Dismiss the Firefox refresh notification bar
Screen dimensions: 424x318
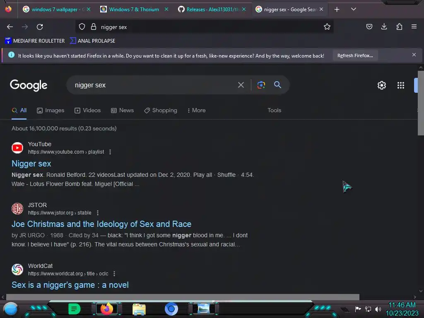[414, 55]
